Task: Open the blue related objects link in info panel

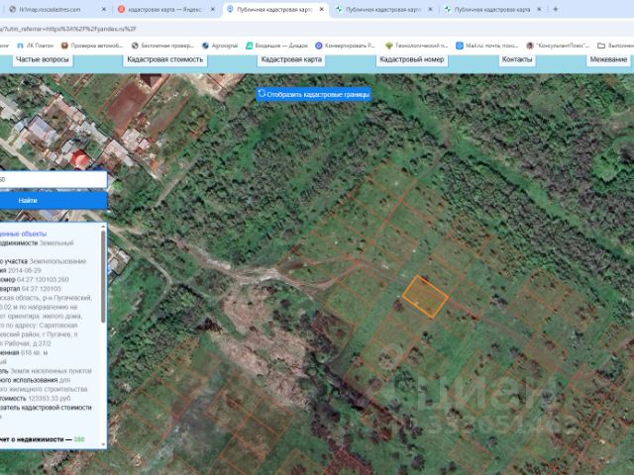Action: pyautogui.click(x=23, y=234)
